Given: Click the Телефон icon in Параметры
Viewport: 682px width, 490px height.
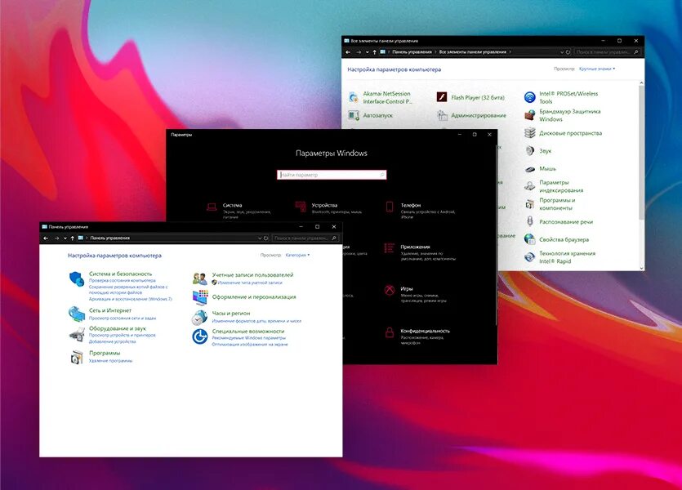Looking at the screenshot, I should click(390, 207).
